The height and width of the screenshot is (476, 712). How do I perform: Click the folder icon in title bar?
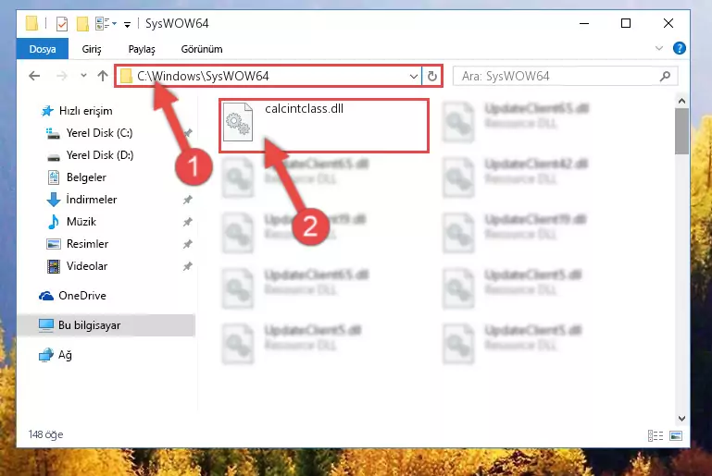click(x=31, y=23)
